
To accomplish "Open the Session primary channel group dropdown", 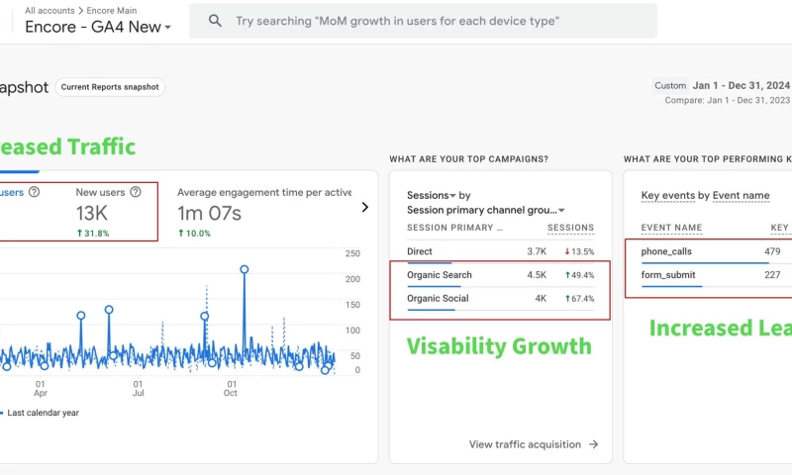I will click(x=485, y=210).
